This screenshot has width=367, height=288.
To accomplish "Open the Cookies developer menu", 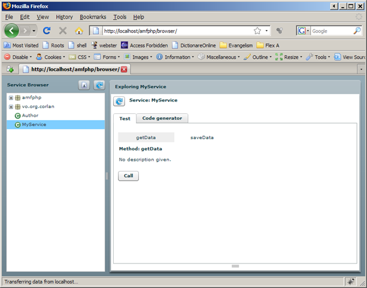I will click(x=50, y=57).
